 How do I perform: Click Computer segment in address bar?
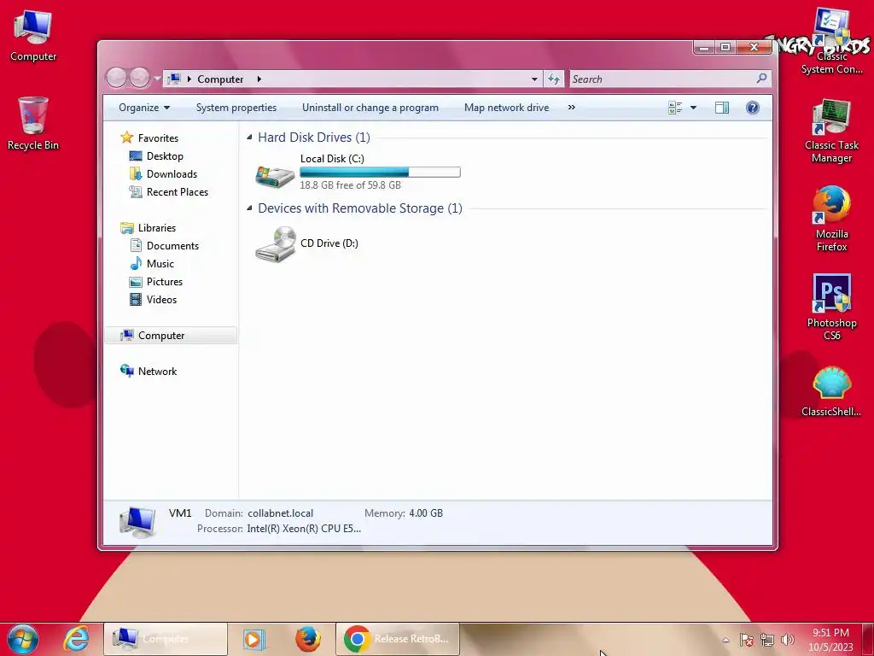pos(220,79)
